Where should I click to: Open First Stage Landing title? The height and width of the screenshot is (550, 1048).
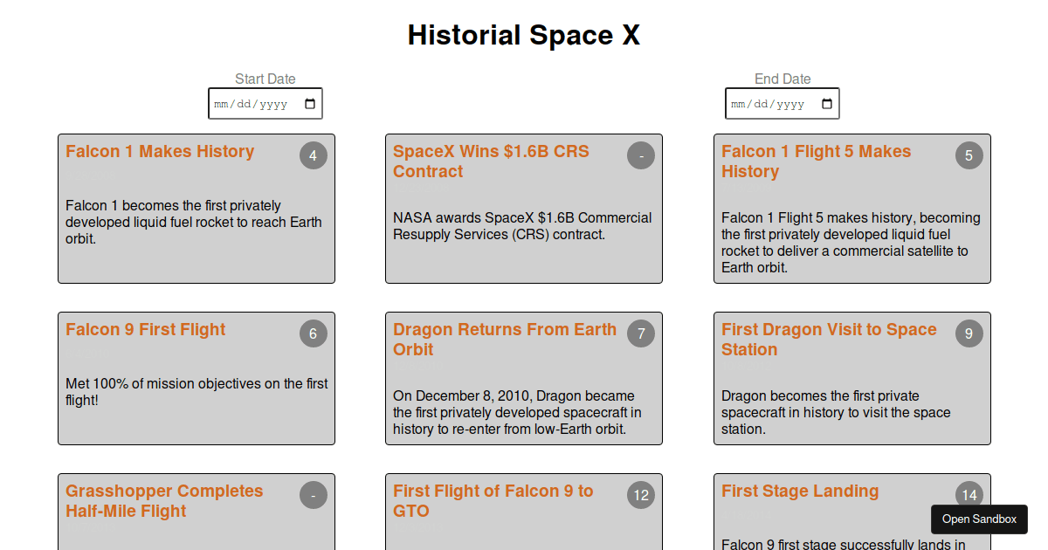pyautogui.click(x=800, y=491)
